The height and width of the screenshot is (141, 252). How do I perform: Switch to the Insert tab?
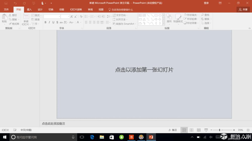tap(29, 10)
